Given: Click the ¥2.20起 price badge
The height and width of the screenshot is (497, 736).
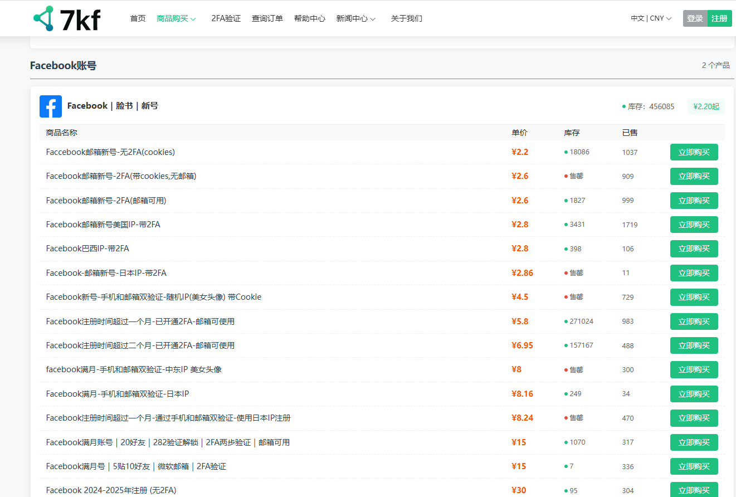Looking at the screenshot, I should 706,106.
